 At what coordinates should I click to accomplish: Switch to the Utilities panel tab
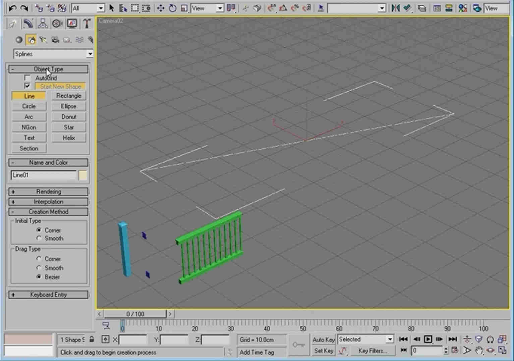(87, 23)
